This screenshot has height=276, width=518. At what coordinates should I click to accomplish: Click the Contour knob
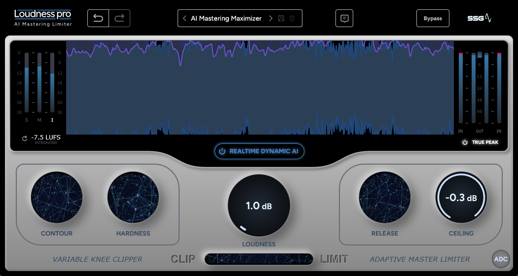click(57, 198)
